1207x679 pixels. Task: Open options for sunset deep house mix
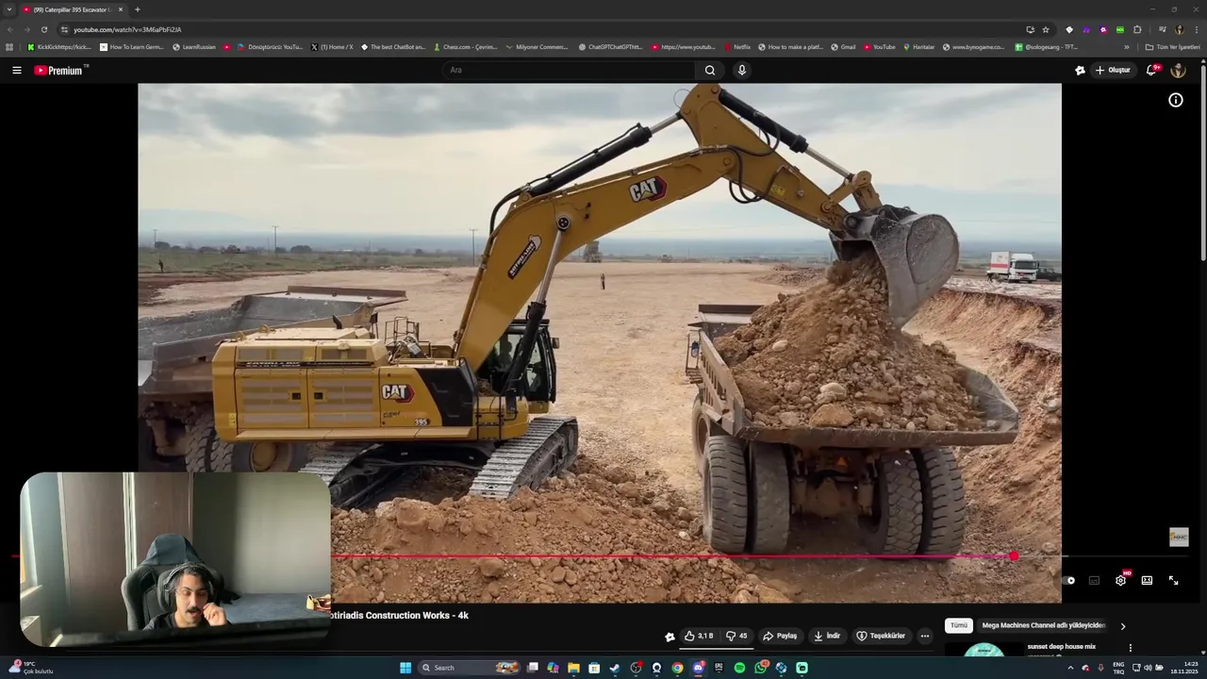1130,648
